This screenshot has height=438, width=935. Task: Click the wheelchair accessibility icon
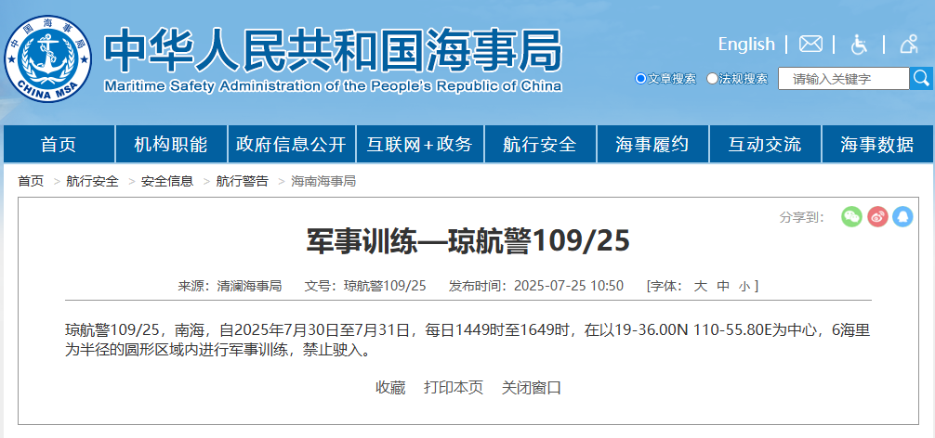point(860,44)
